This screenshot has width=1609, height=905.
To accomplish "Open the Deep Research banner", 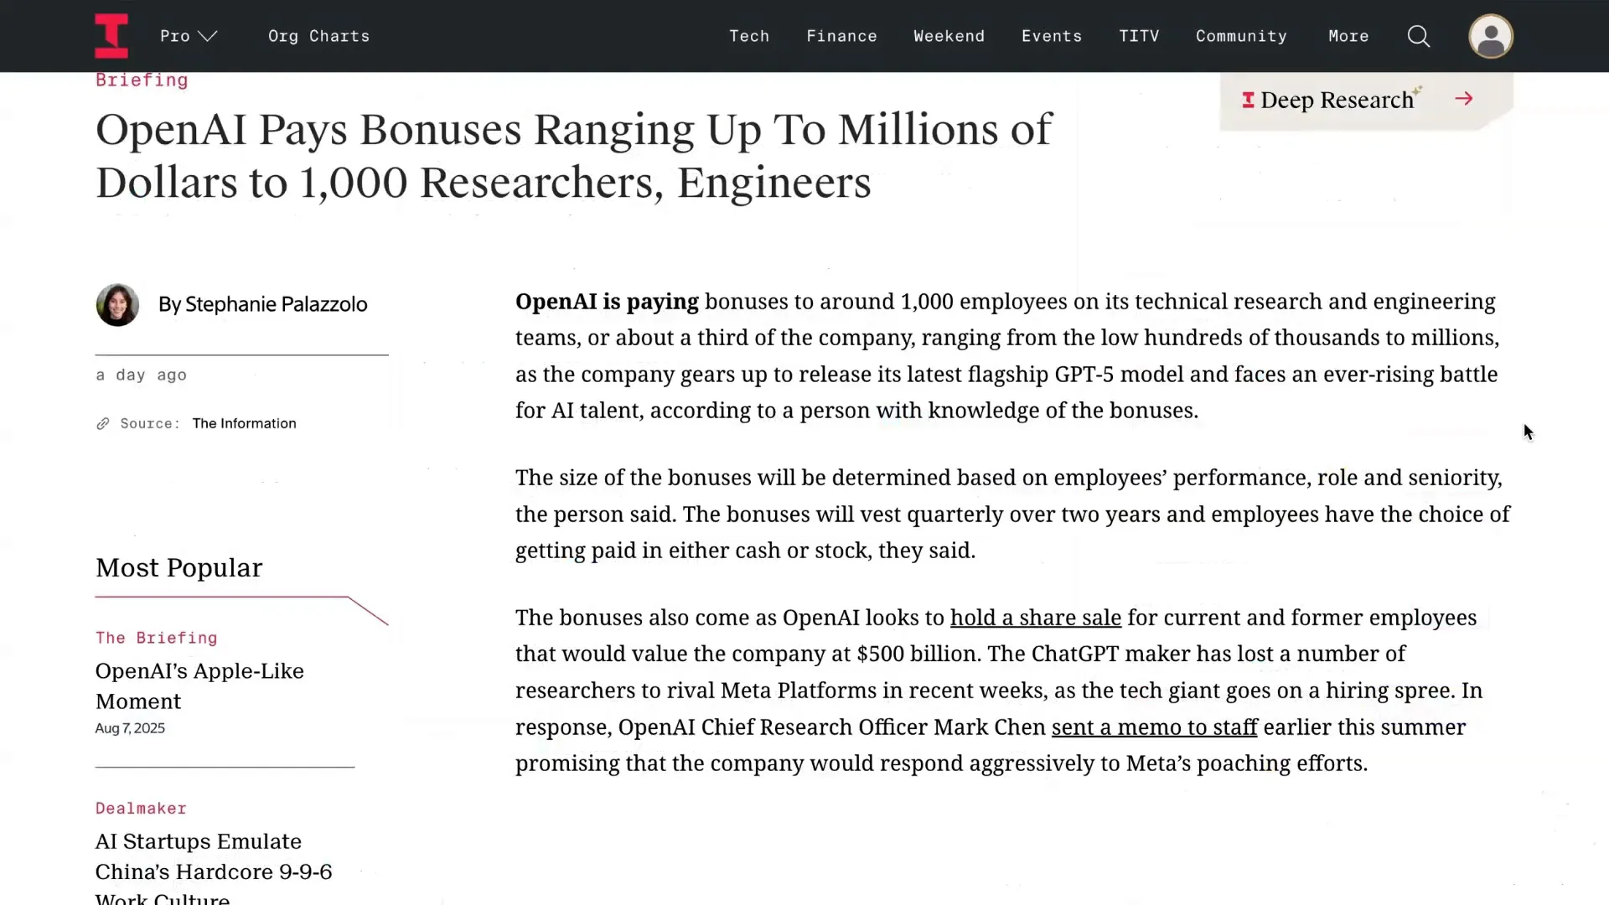I will pos(1366,100).
